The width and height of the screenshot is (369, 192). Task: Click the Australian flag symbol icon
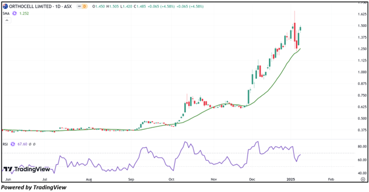[5, 6]
